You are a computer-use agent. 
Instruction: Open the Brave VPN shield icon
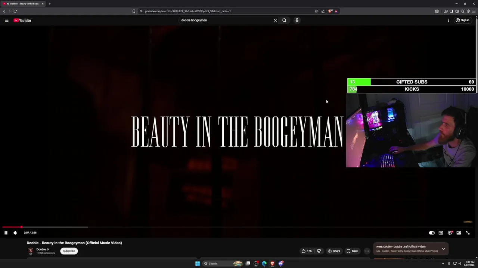(468, 11)
